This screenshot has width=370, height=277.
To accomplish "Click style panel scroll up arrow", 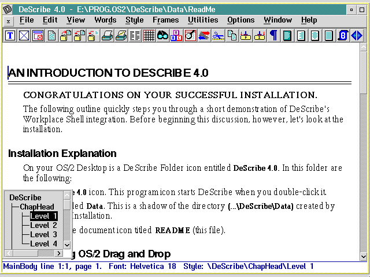I will tap(67, 196).
